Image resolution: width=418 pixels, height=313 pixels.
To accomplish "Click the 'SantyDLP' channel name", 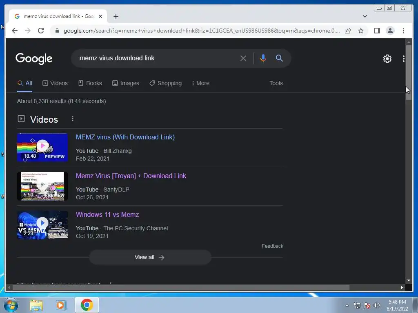I will 116,190.
